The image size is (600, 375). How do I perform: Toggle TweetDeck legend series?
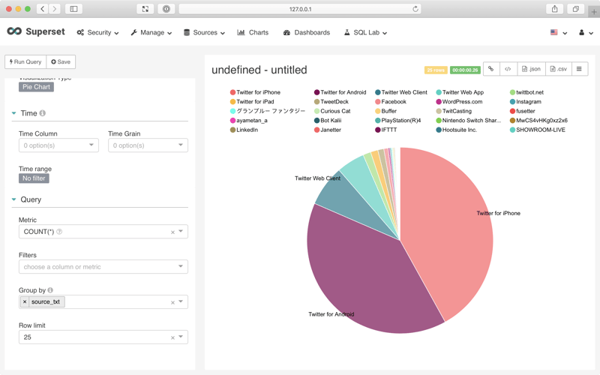pos(331,102)
